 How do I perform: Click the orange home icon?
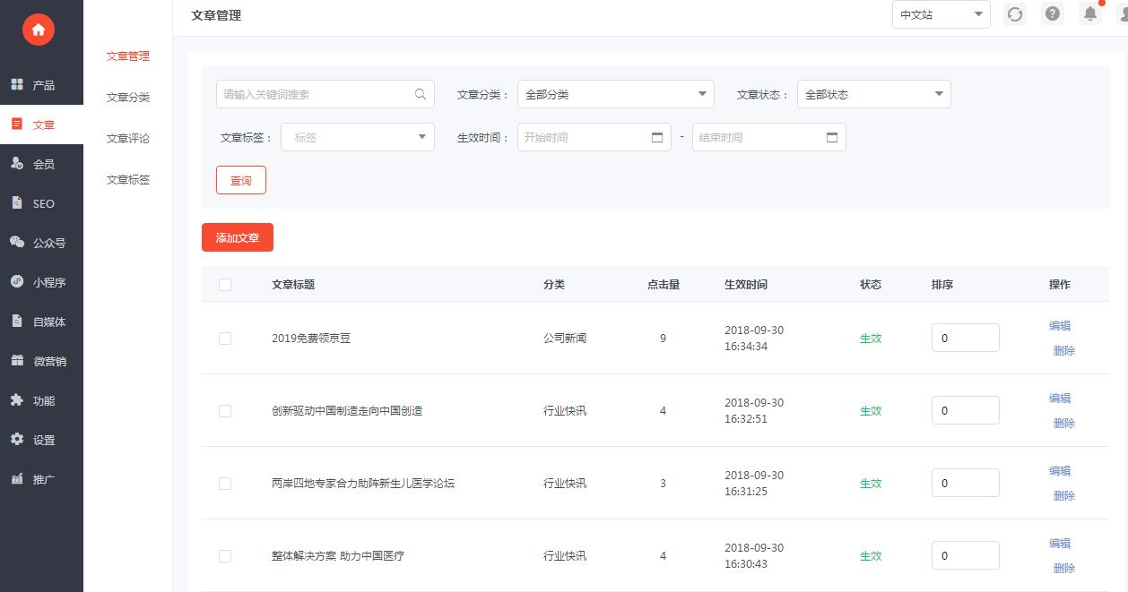(38, 30)
